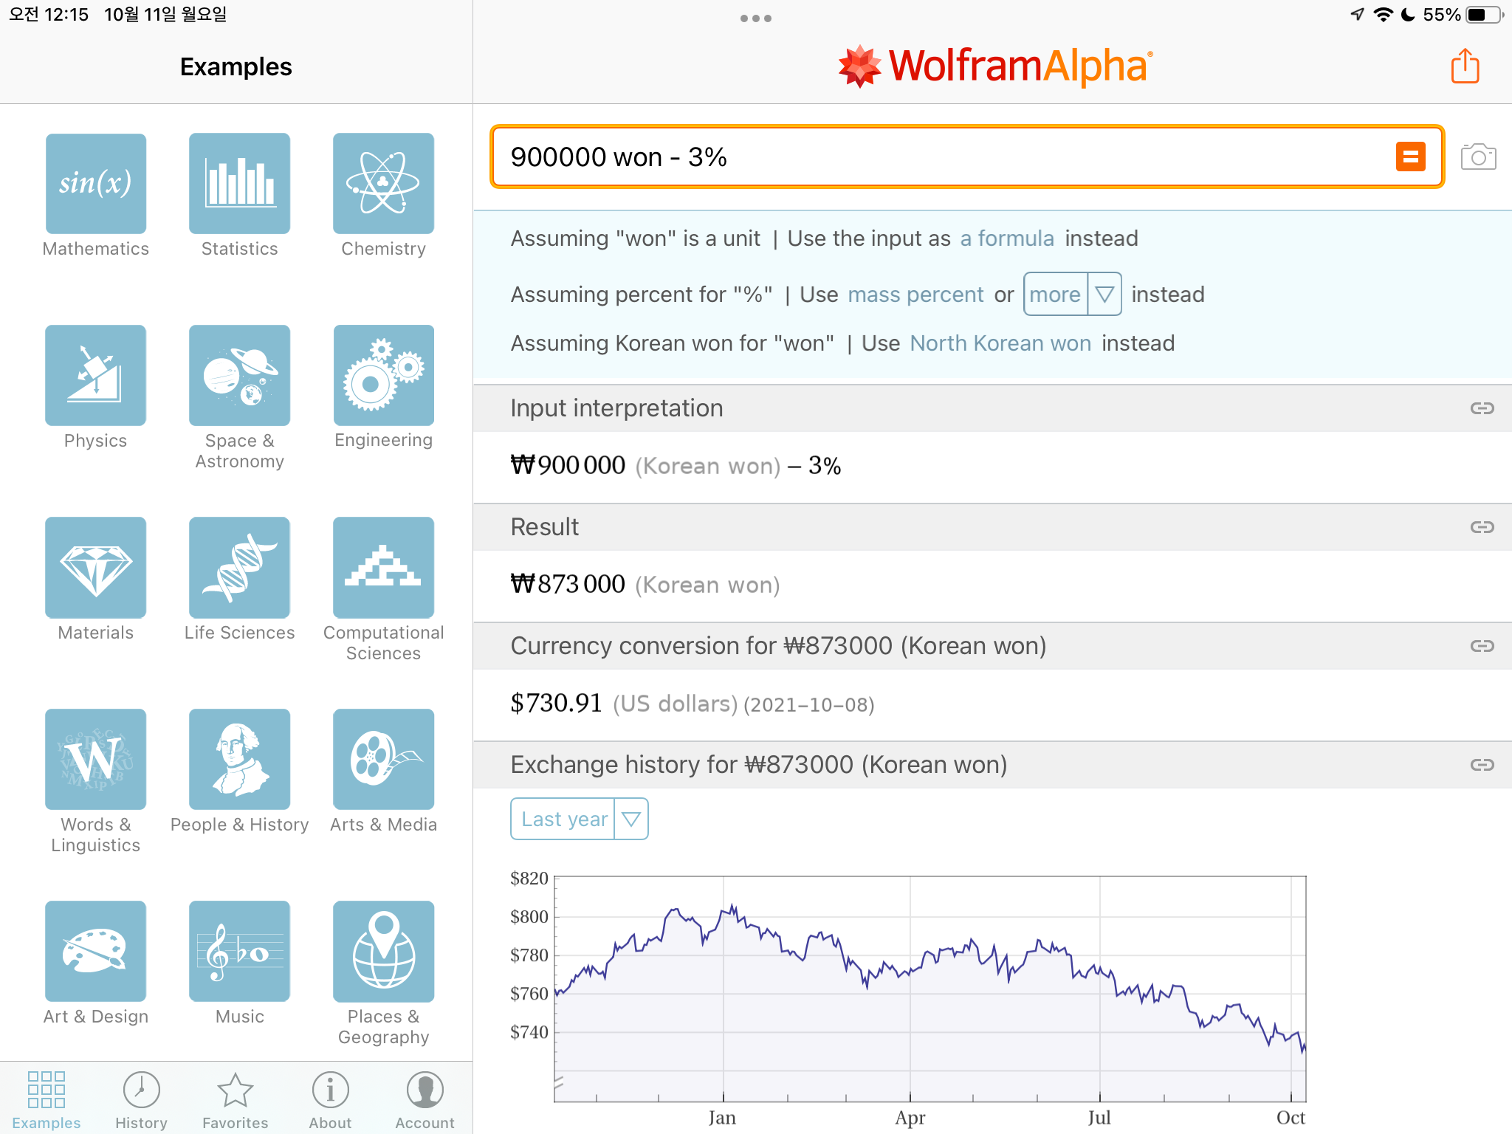Open the Mathematics examples category
This screenshot has height=1134, width=1512.
95,184
